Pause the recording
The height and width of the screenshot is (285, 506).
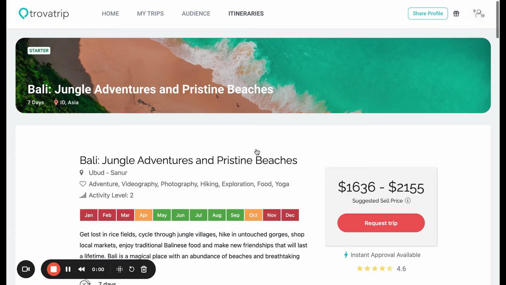[68, 269]
